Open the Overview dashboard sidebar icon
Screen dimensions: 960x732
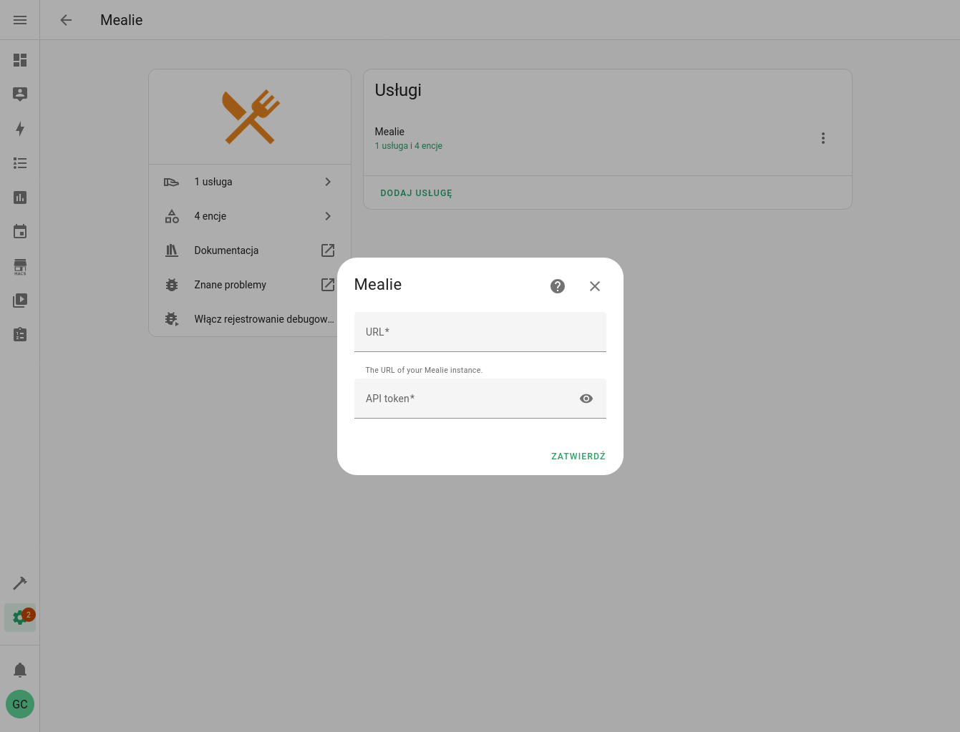pyautogui.click(x=20, y=60)
